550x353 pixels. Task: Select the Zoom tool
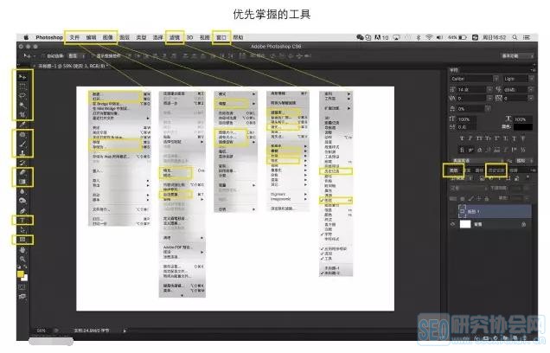[x=22, y=259]
